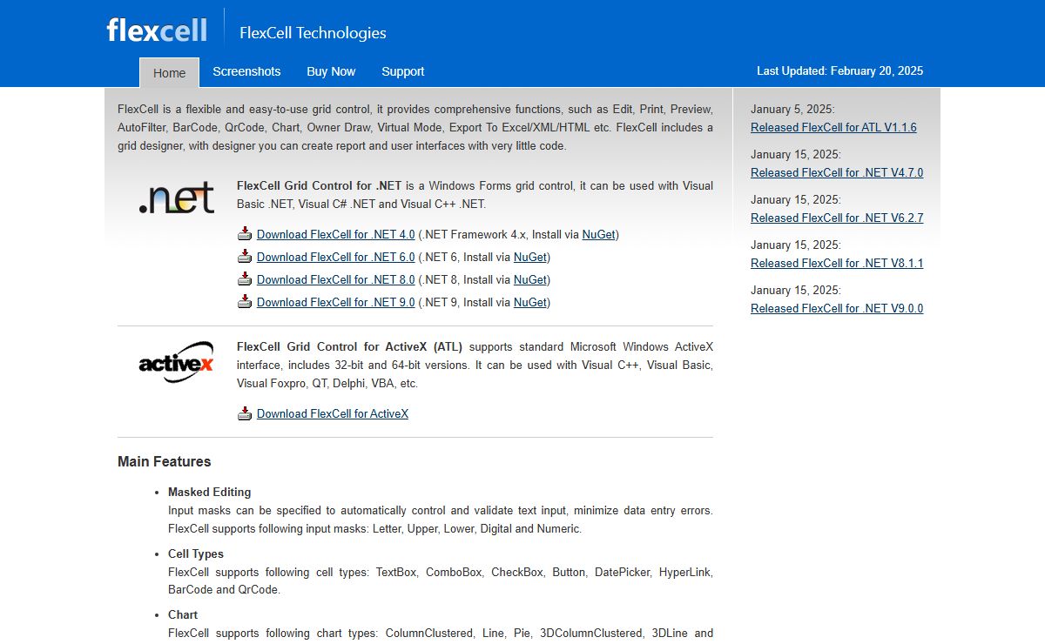Click Last Updated: February 20, 2025 text
The image size is (1045, 644).
[839, 71]
